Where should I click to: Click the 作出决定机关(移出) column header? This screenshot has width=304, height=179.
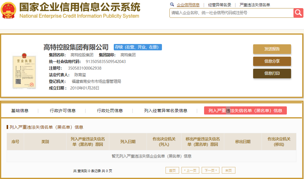[279, 142]
